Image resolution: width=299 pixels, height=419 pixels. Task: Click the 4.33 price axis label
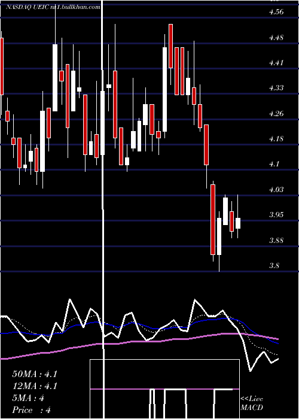[276, 88]
